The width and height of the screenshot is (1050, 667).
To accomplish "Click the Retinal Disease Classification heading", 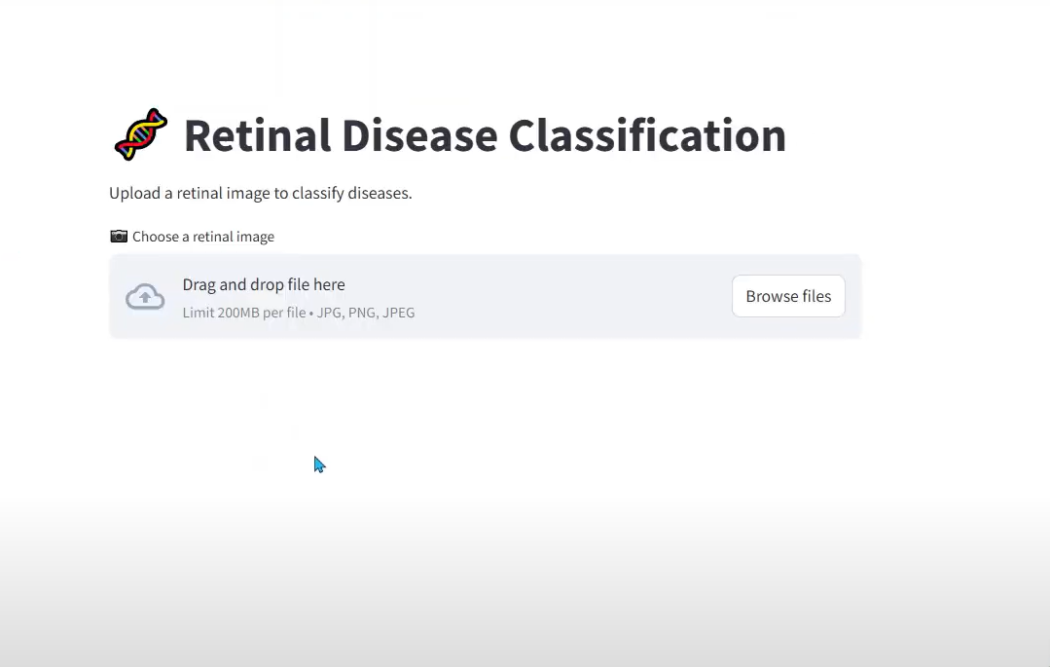I will [x=484, y=135].
